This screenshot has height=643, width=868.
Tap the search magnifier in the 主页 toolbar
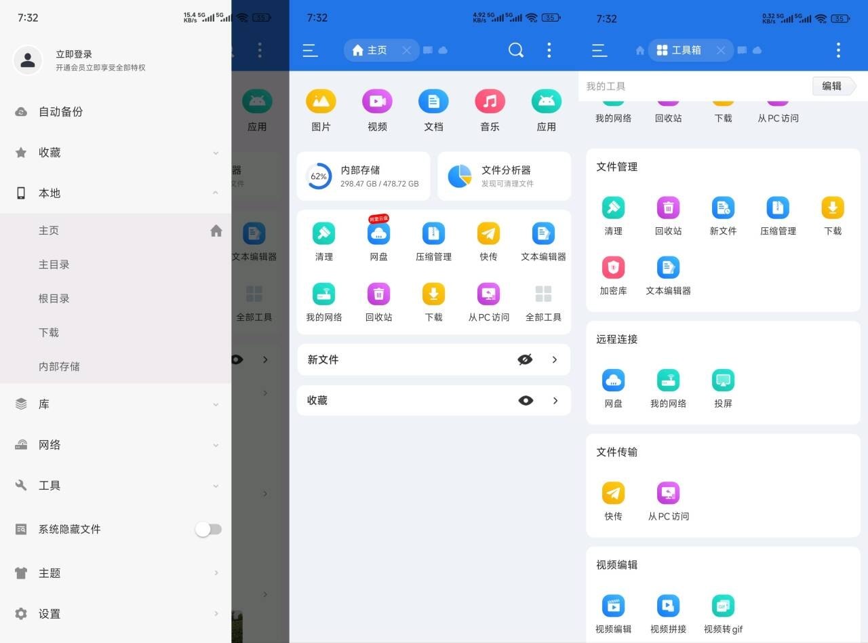pyautogui.click(x=516, y=50)
